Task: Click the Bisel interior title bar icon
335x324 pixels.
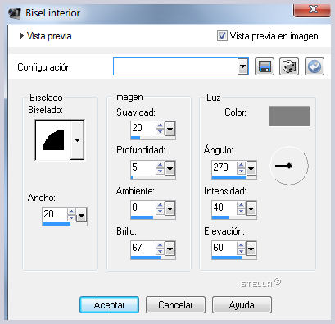Action: (x=15, y=13)
